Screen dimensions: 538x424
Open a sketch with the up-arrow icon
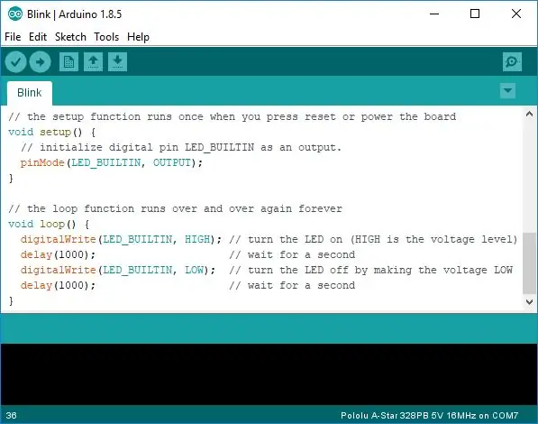[93, 62]
